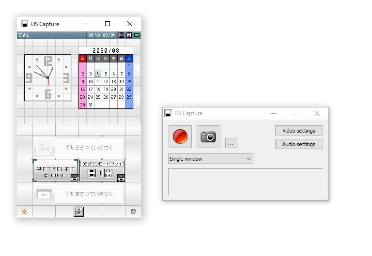Open the browse ellipsis button
The height and width of the screenshot is (256, 372).
tap(231, 143)
